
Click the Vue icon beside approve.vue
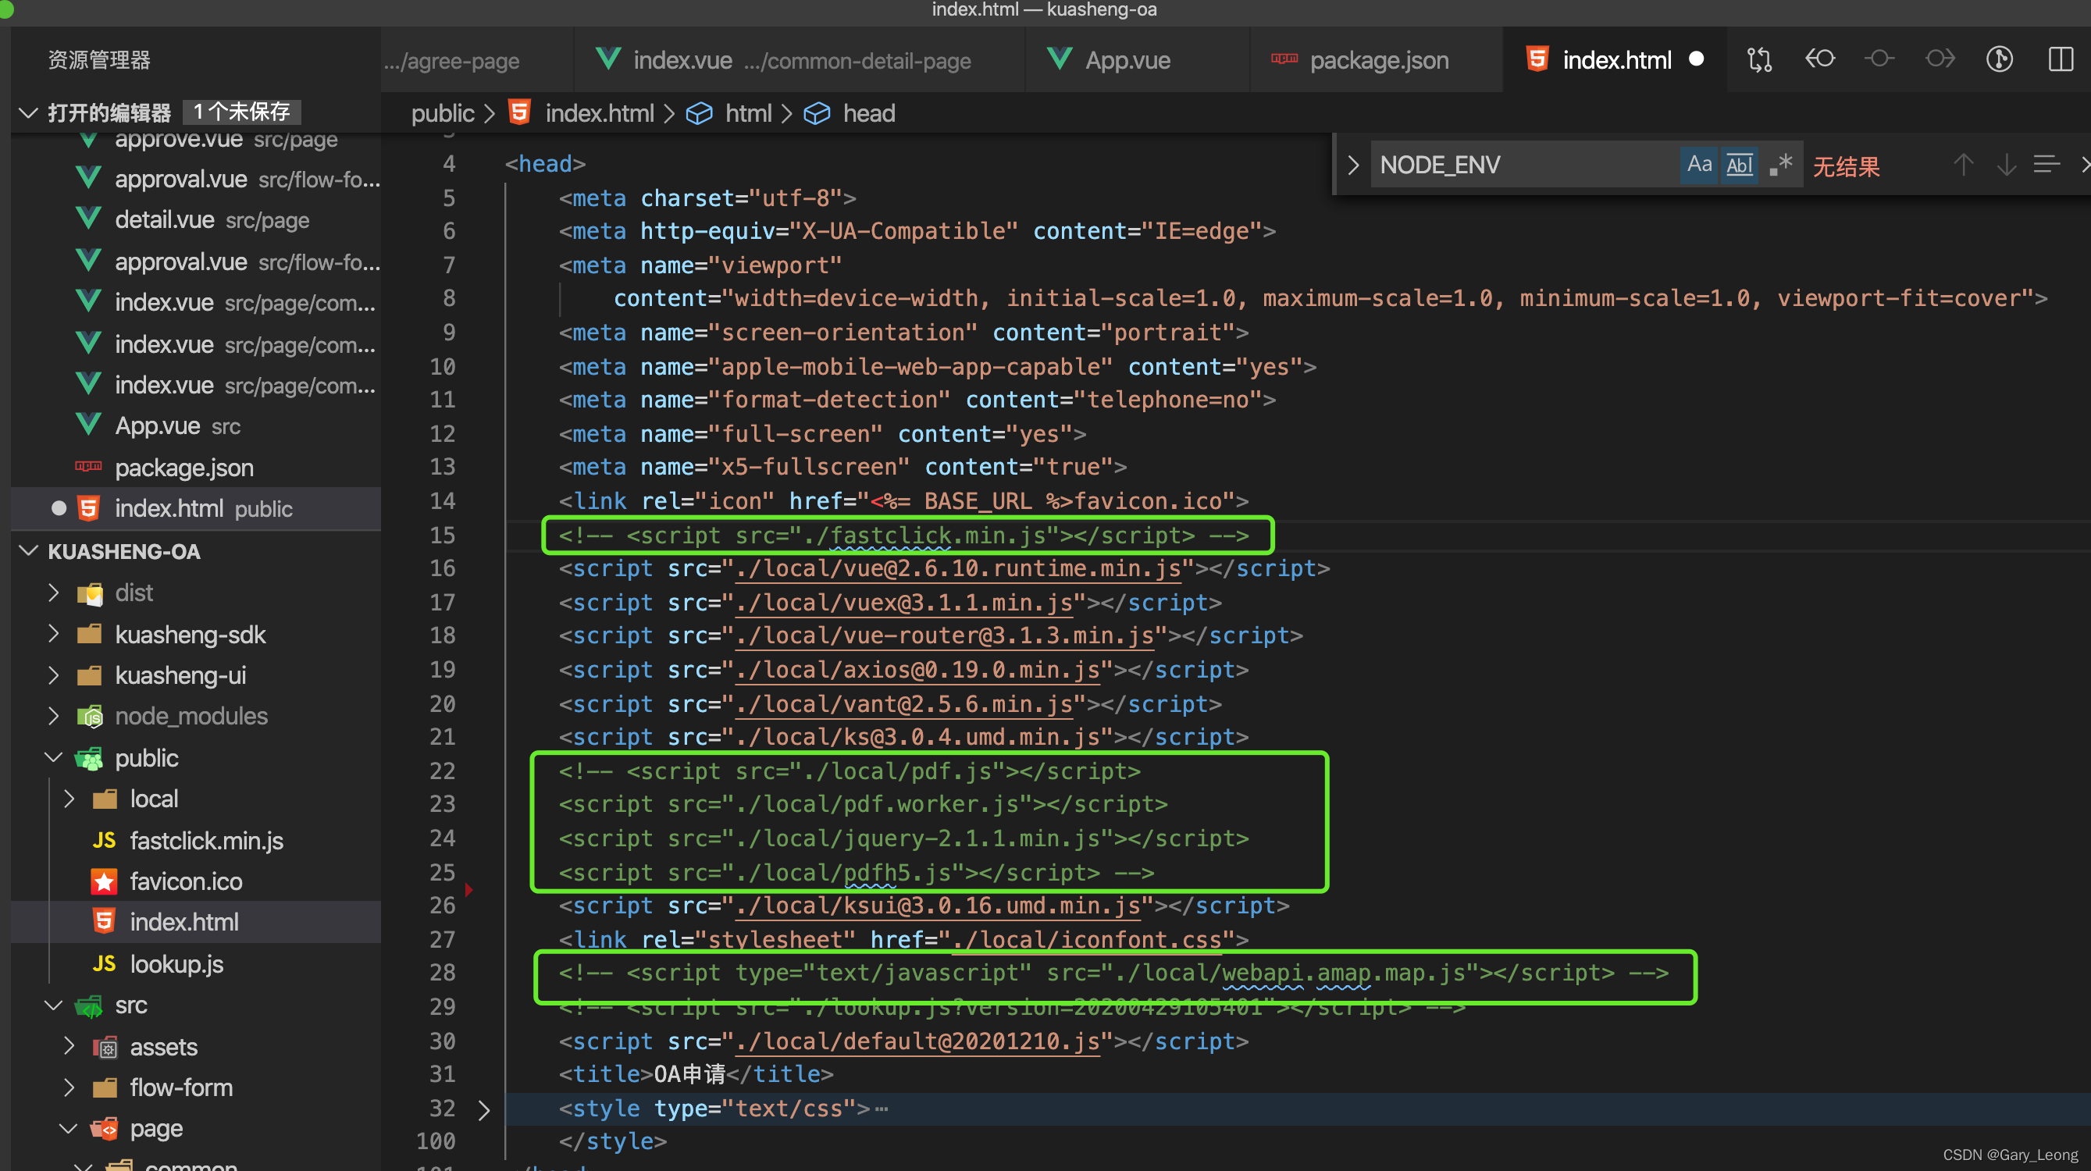88,140
